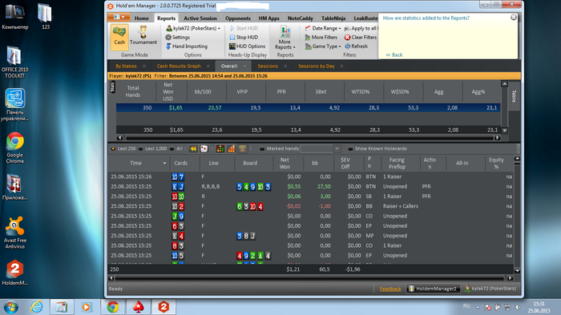Viewport: 561px width, 315px height.
Task: Open application menu button dropdown
Action: pos(119,17)
